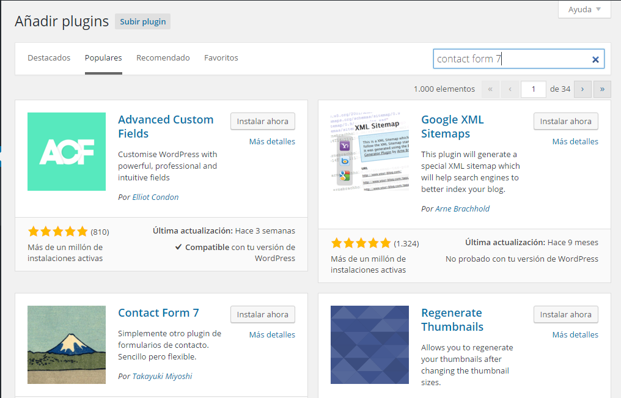
Task: Click the current page number field
Action: [x=534, y=89]
